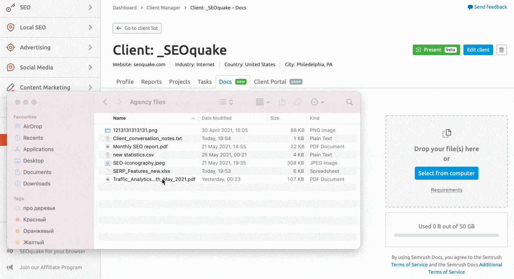Click the Dashboard breadcrumb

coord(125,8)
